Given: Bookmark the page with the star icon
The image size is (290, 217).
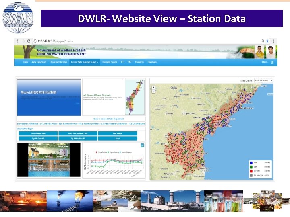Looking at the screenshot, I should click(x=267, y=41).
